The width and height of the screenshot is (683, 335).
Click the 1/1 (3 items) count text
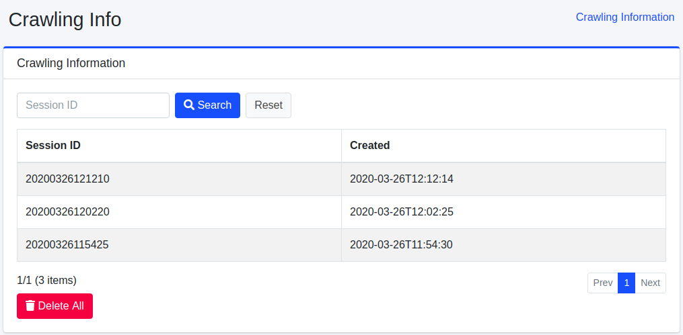pyautogui.click(x=46, y=281)
